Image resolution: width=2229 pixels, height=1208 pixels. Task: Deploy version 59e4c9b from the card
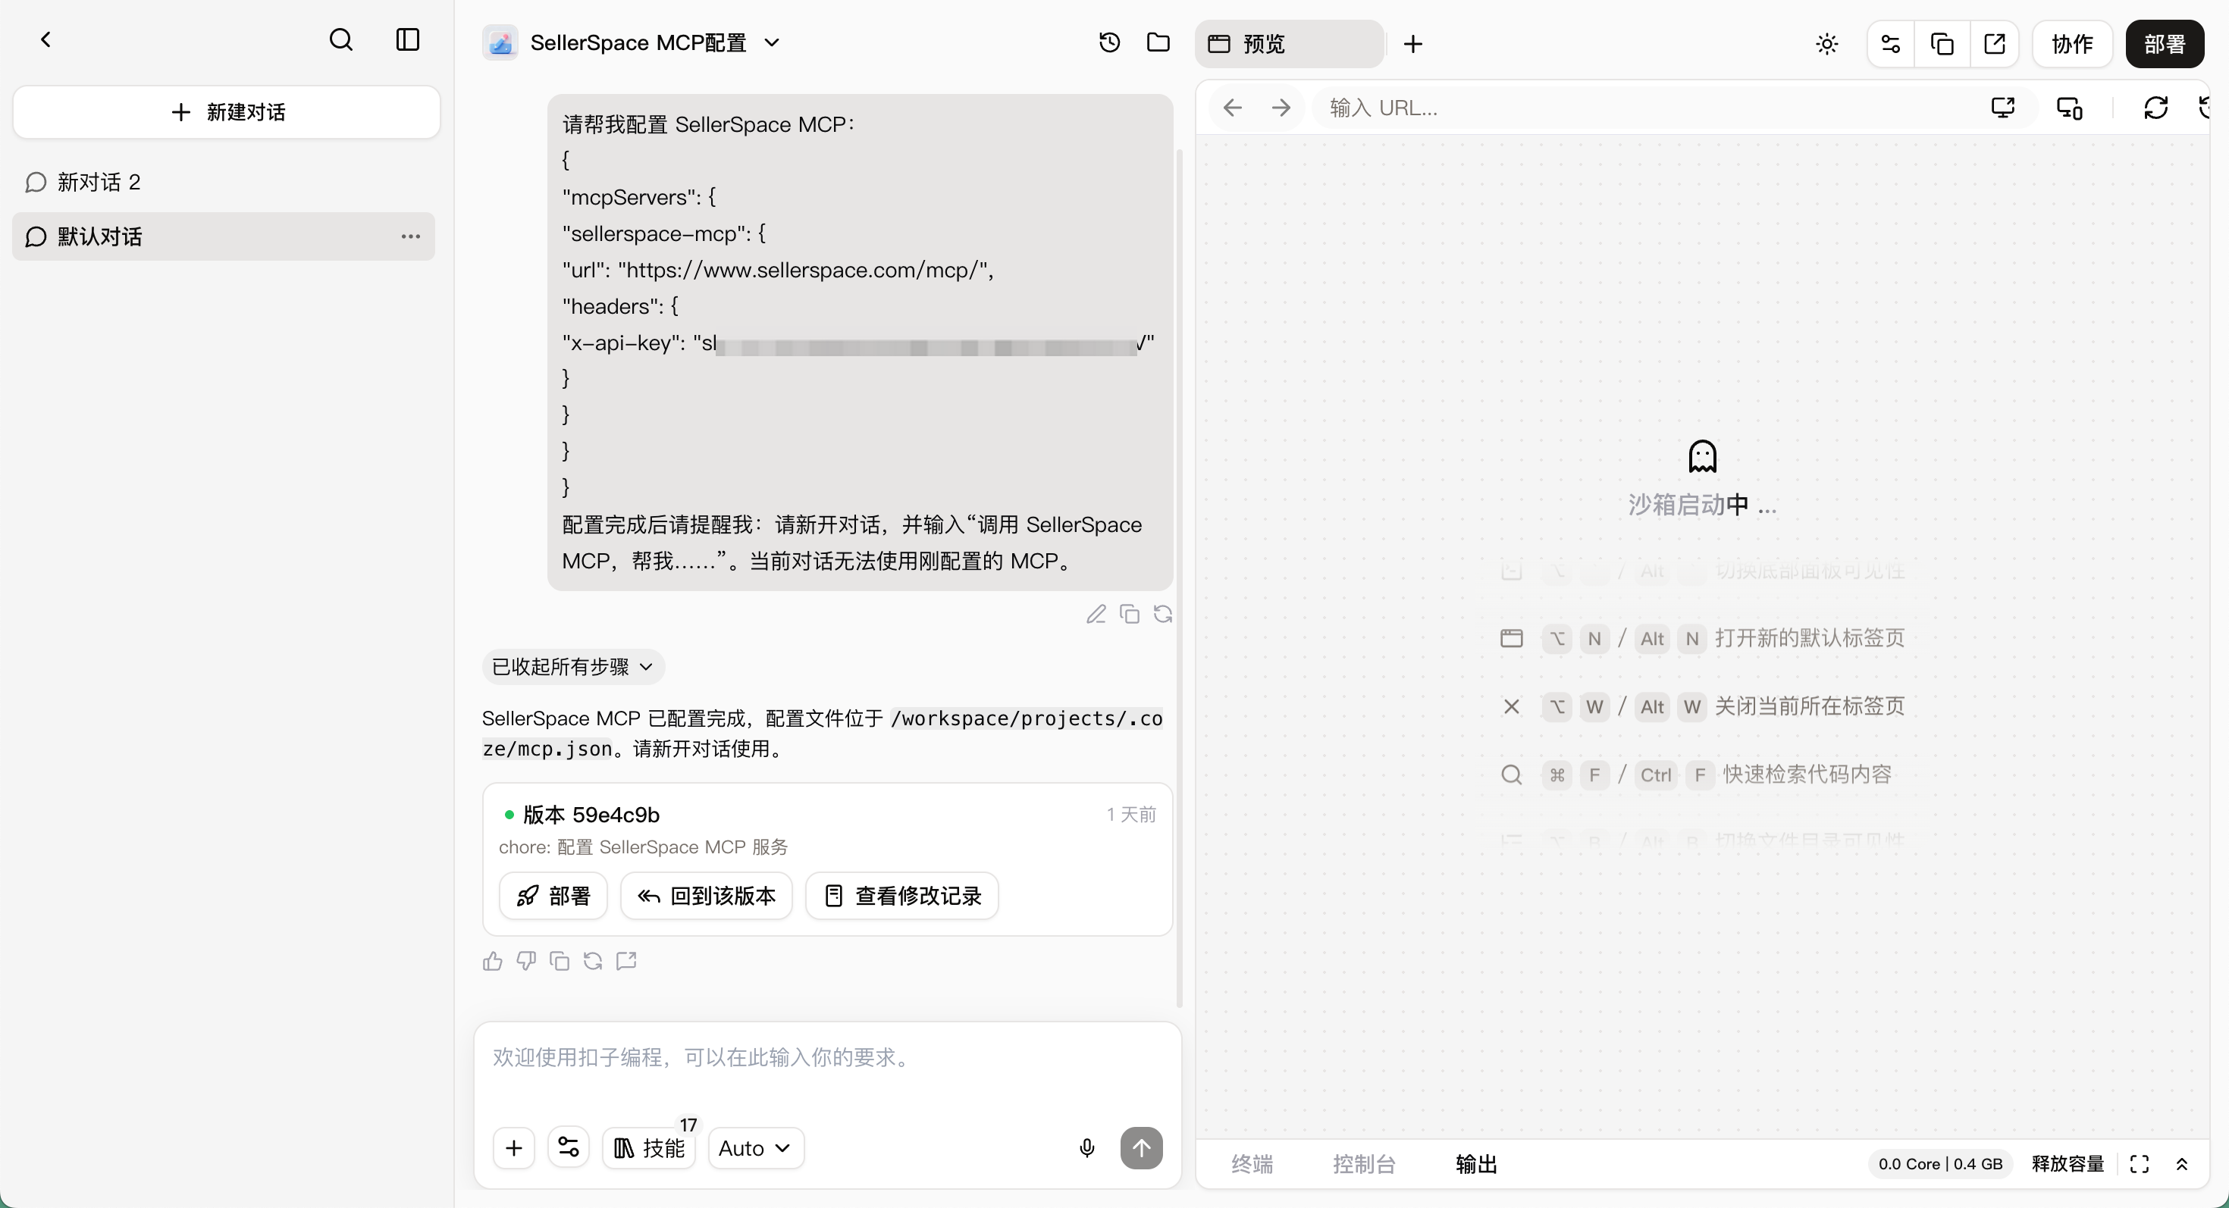pyautogui.click(x=553, y=896)
